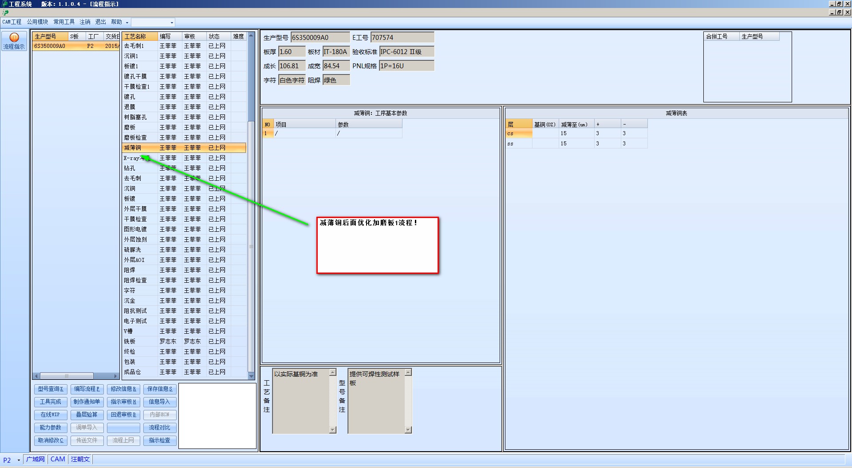The width and height of the screenshot is (852, 468).
Task: Click the 板厚 field showing 1.60
Action: click(x=292, y=52)
